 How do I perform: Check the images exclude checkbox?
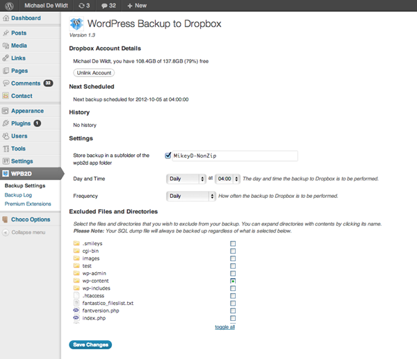(233, 258)
